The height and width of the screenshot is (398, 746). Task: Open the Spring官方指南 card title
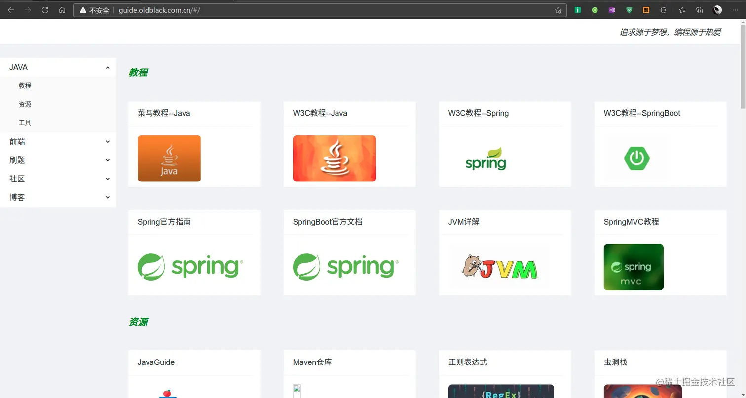(x=164, y=222)
